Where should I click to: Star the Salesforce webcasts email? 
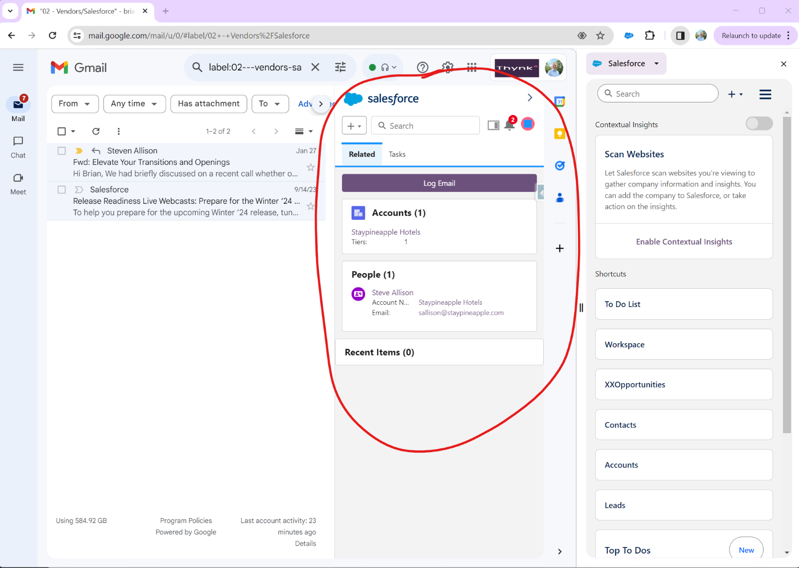pyautogui.click(x=311, y=206)
